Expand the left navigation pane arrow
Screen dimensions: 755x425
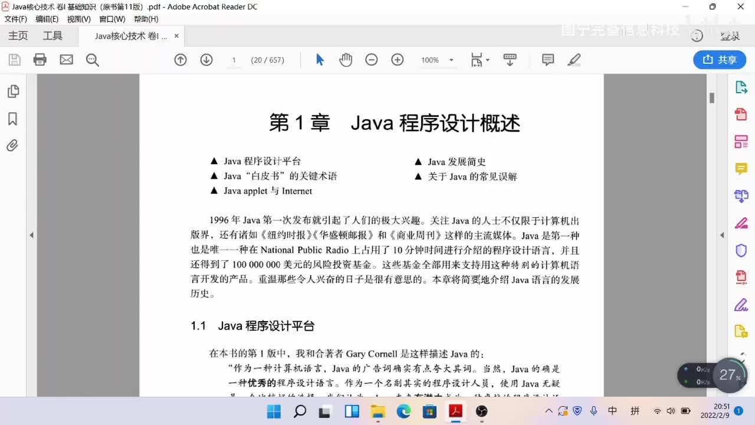click(x=31, y=235)
